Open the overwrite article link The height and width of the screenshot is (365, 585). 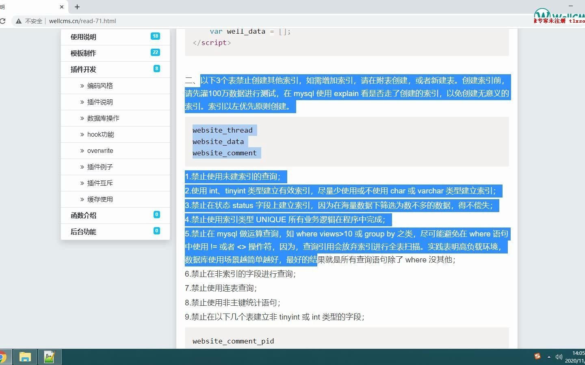tap(100, 150)
